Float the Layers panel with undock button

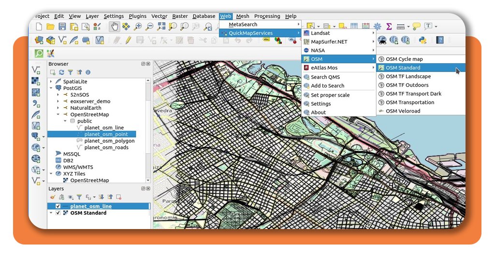pos(143,188)
